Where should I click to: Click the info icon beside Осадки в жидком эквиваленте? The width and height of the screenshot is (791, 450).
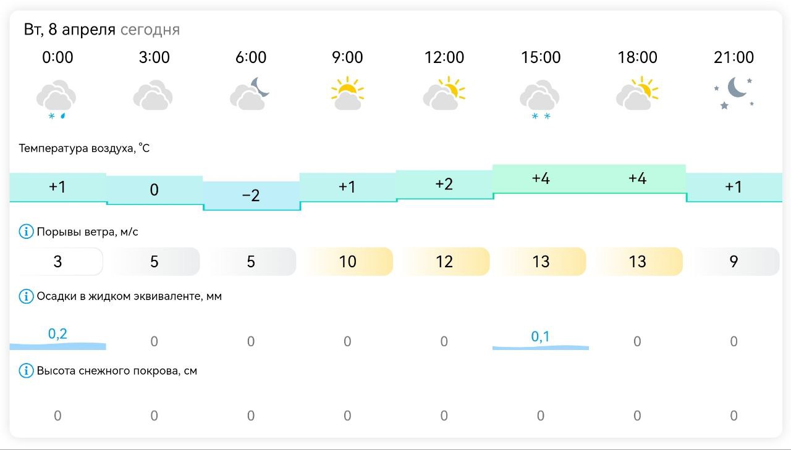26,296
